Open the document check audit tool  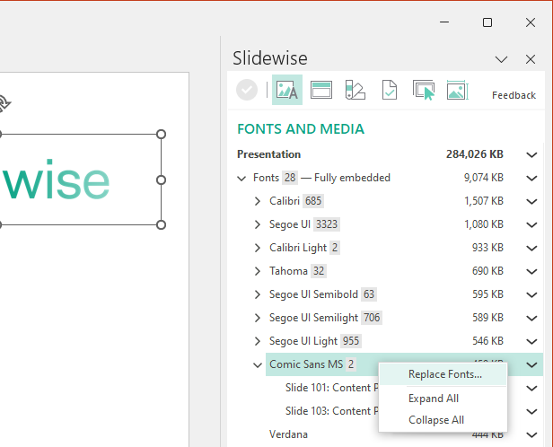click(x=390, y=90)
